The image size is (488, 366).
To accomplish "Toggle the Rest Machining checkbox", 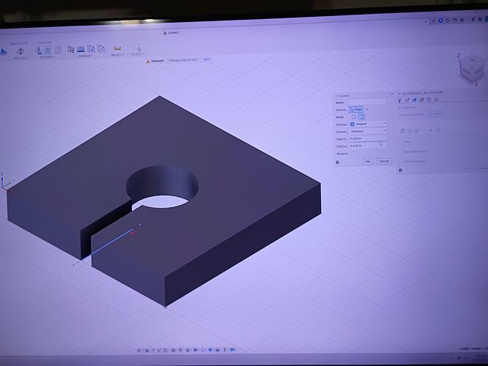I will 401,152.
